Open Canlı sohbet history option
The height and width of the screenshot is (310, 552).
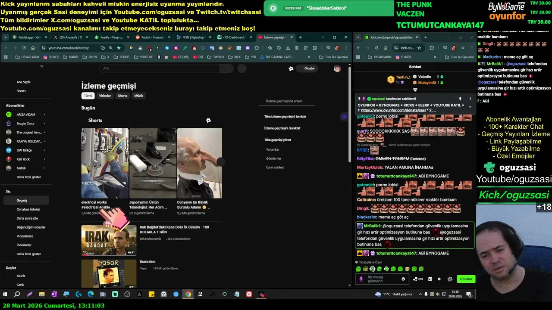point(275,167)
